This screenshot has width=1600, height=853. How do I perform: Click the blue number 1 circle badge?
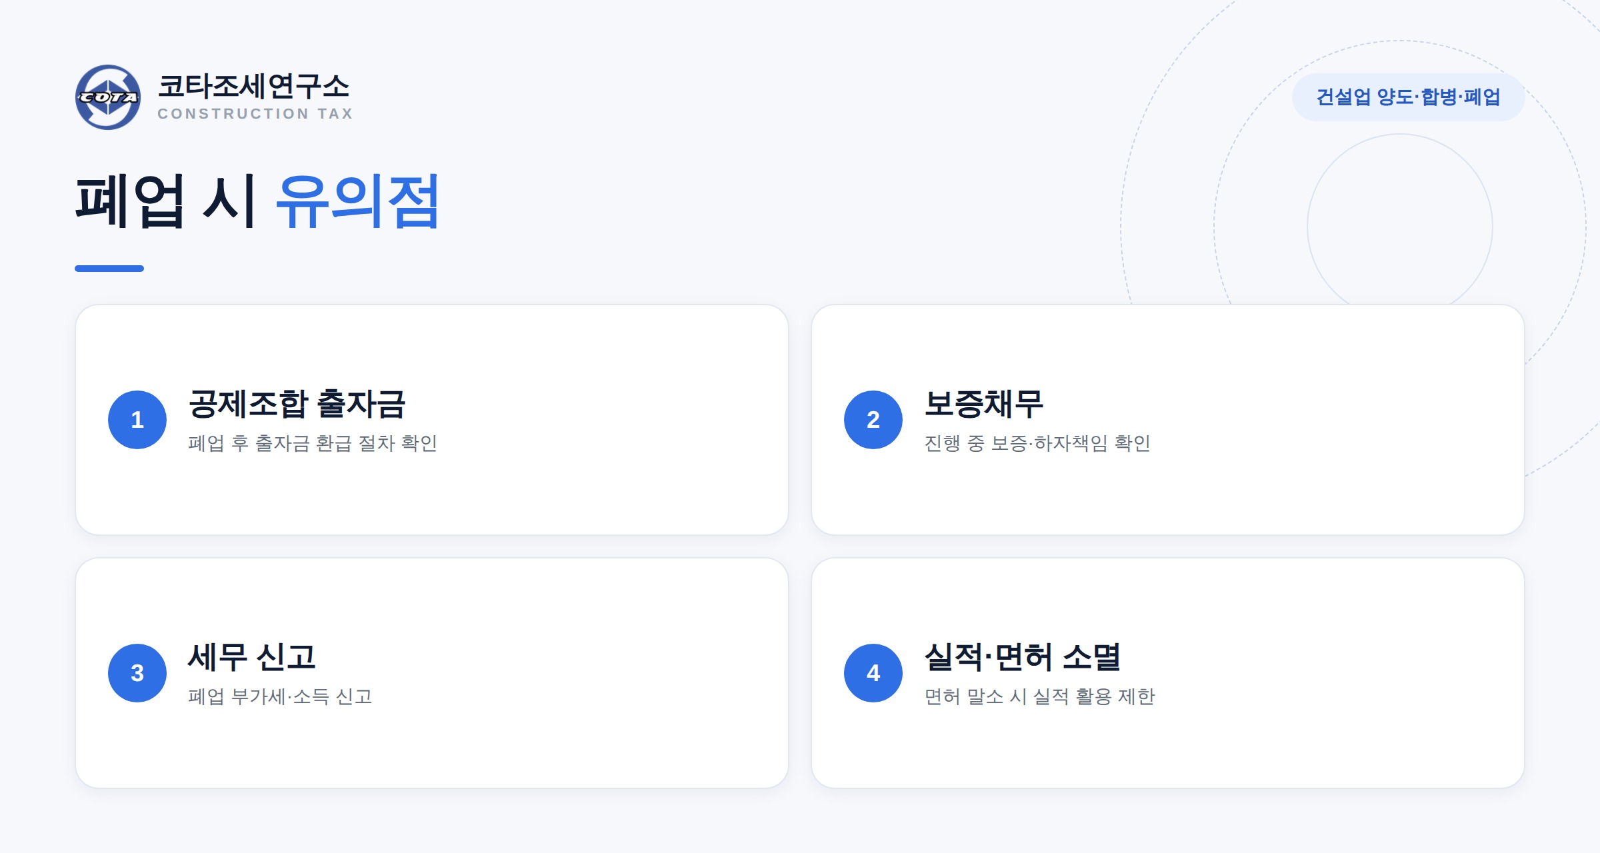[137, 420]
